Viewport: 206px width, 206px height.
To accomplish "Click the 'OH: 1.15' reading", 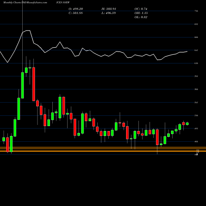I will coord(141,13).
